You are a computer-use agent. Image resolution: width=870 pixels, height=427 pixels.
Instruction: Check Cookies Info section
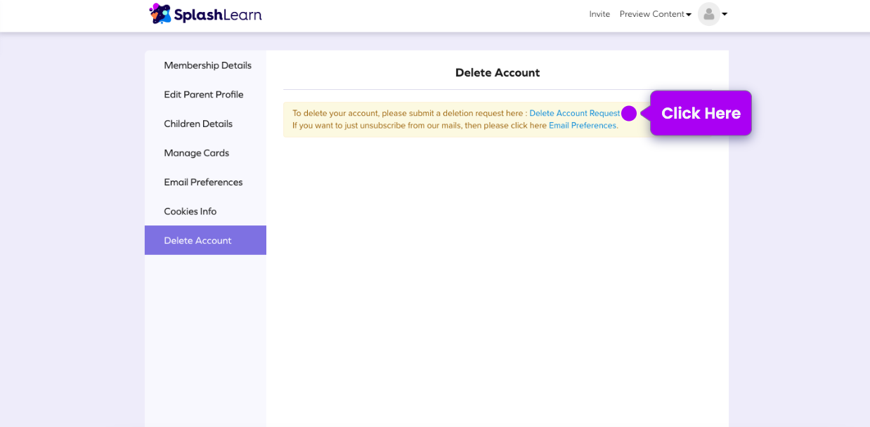coord(190,211)
